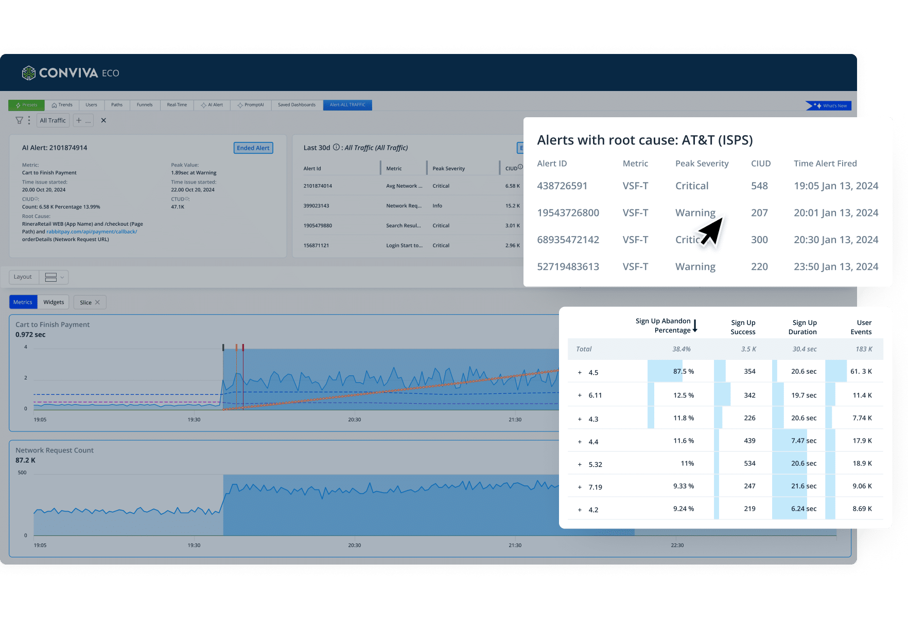Screen dimensions: 908x617
Task: Click the 87.5 % abandon bar for 4.5
Action: [x=665, y=371]
